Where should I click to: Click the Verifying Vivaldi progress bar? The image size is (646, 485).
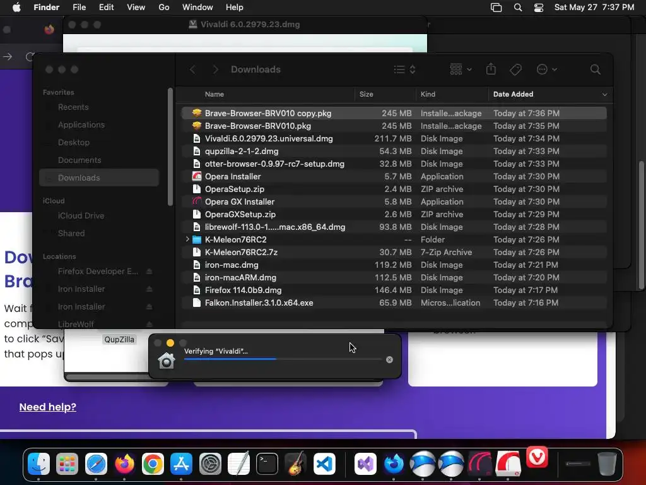pyautogui.click(x=283, y=359)
